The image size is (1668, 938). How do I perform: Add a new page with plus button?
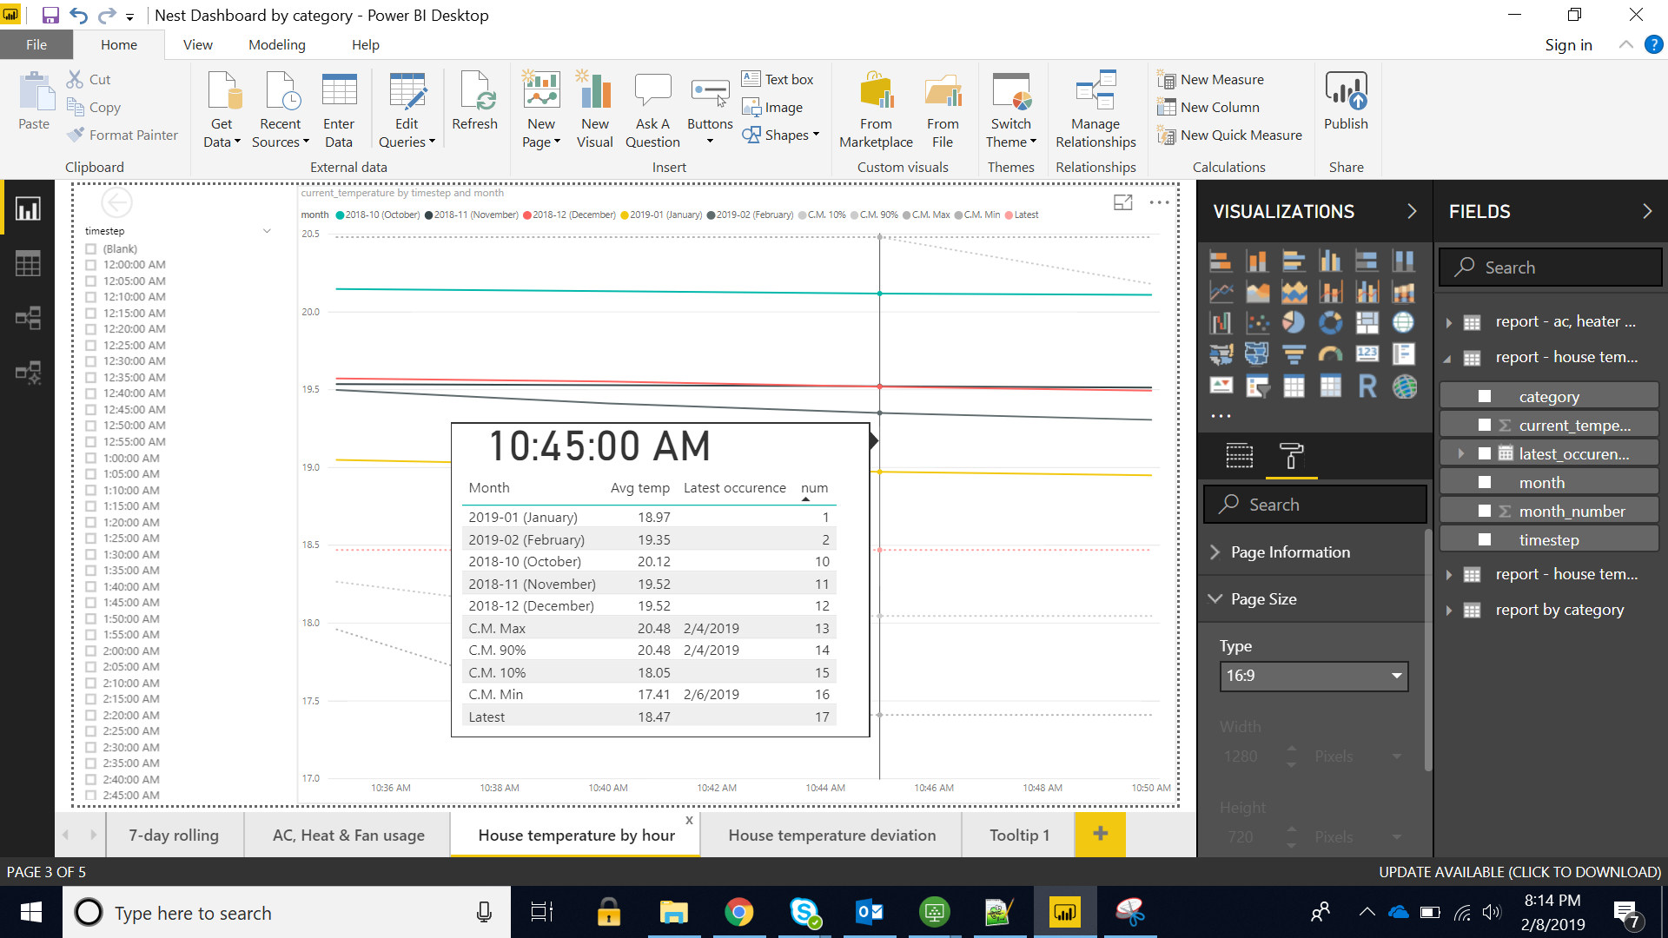tap(1100, 835)
